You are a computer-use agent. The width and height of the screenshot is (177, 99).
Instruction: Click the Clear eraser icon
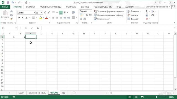147,19
